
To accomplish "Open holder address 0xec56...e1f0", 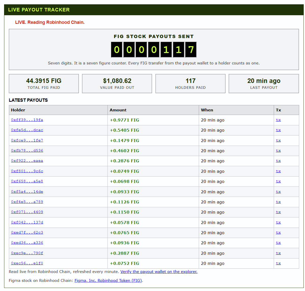I will 27,263.
